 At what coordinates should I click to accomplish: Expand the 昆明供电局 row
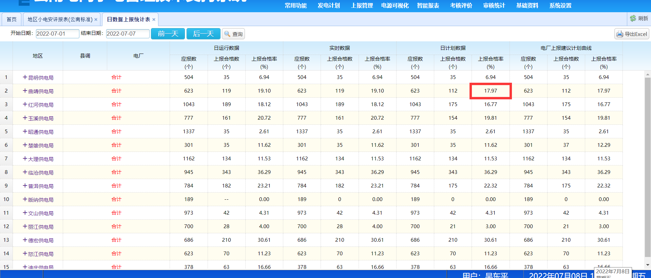[x=25, y=77]
